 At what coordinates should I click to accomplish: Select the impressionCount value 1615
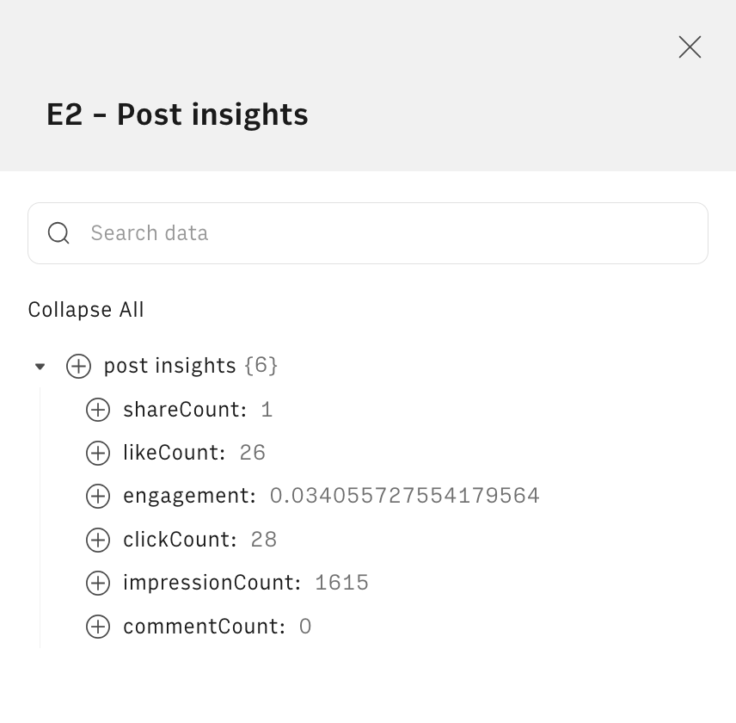click(341, 583)
